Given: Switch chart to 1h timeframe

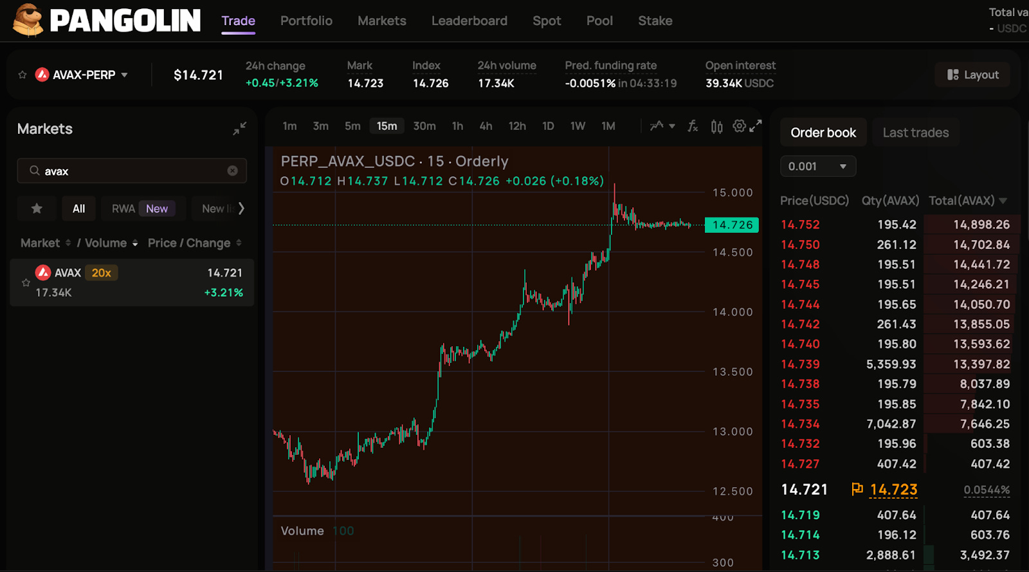Looking at the screenshot, I should [x=457, y=126].
